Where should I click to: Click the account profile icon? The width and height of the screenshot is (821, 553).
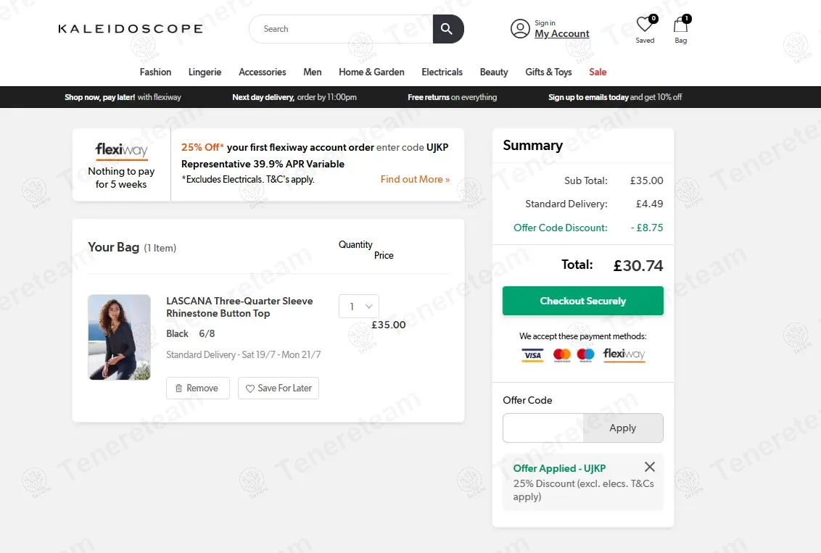point(520,29)
